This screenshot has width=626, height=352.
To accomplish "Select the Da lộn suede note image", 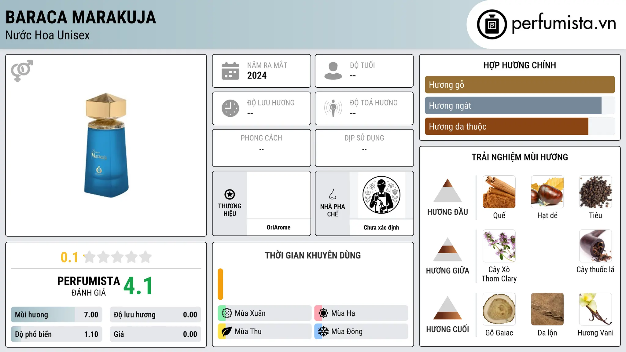I will pyautogui.click(x=547, y=309).
